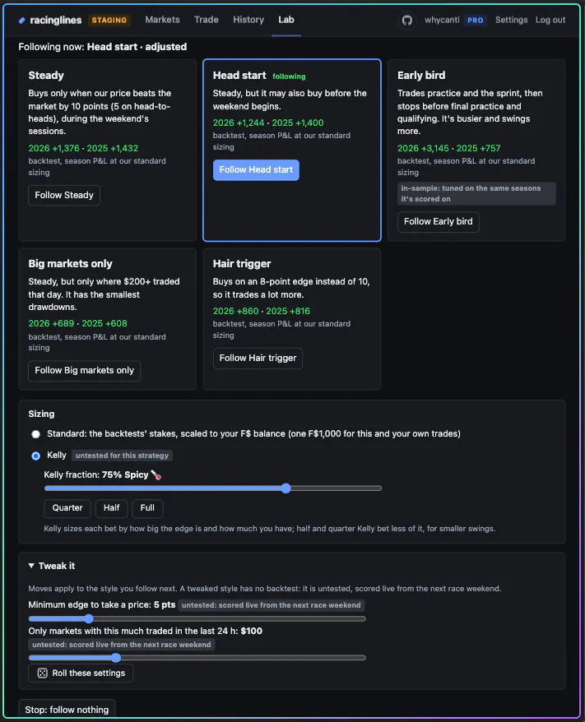
Task: Click '2026 +3,145 · 2025 +757' results
Action: pos(449,148)
